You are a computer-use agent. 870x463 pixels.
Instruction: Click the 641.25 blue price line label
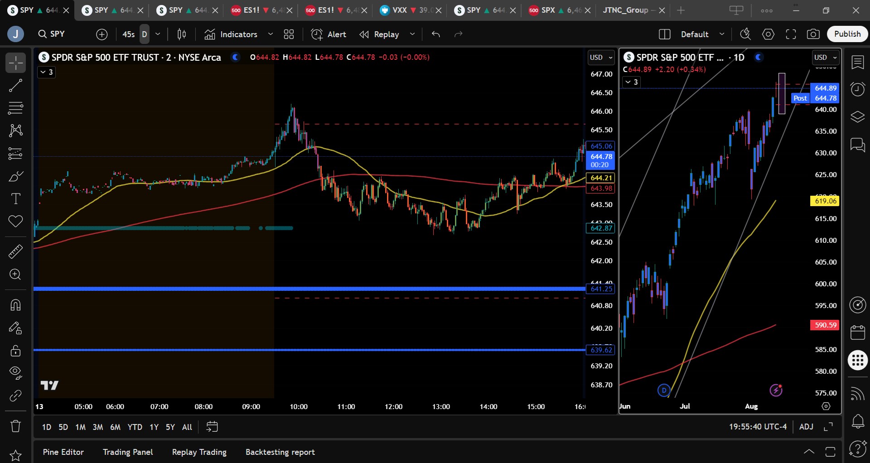tap(601, 289)
